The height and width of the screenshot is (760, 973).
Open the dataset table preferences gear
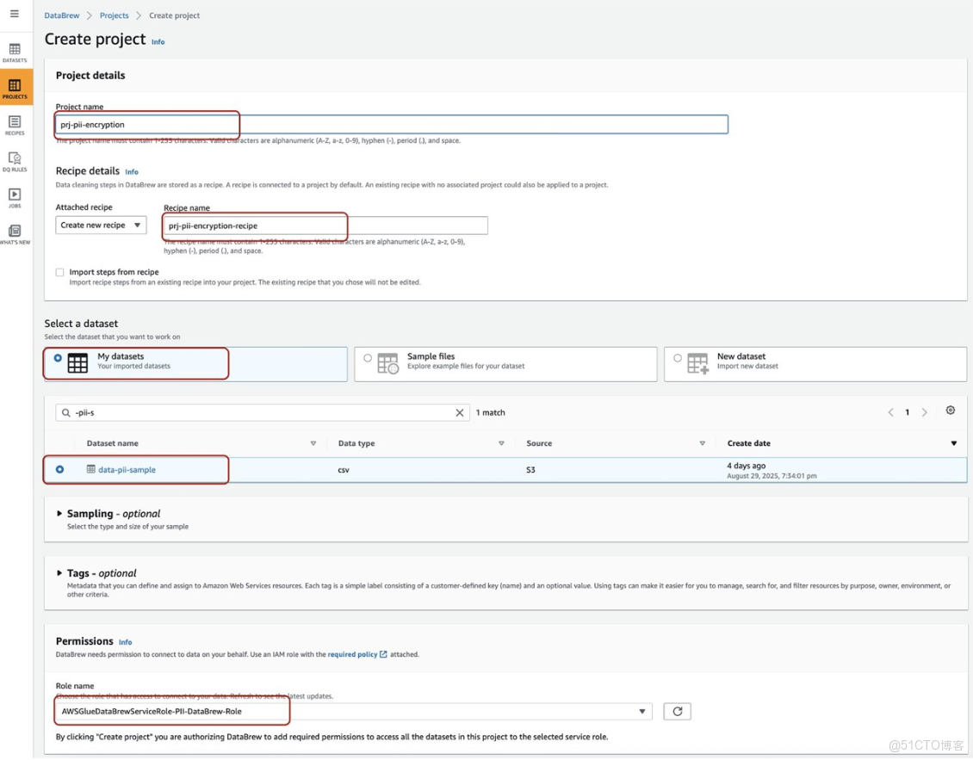coord(951,411)
